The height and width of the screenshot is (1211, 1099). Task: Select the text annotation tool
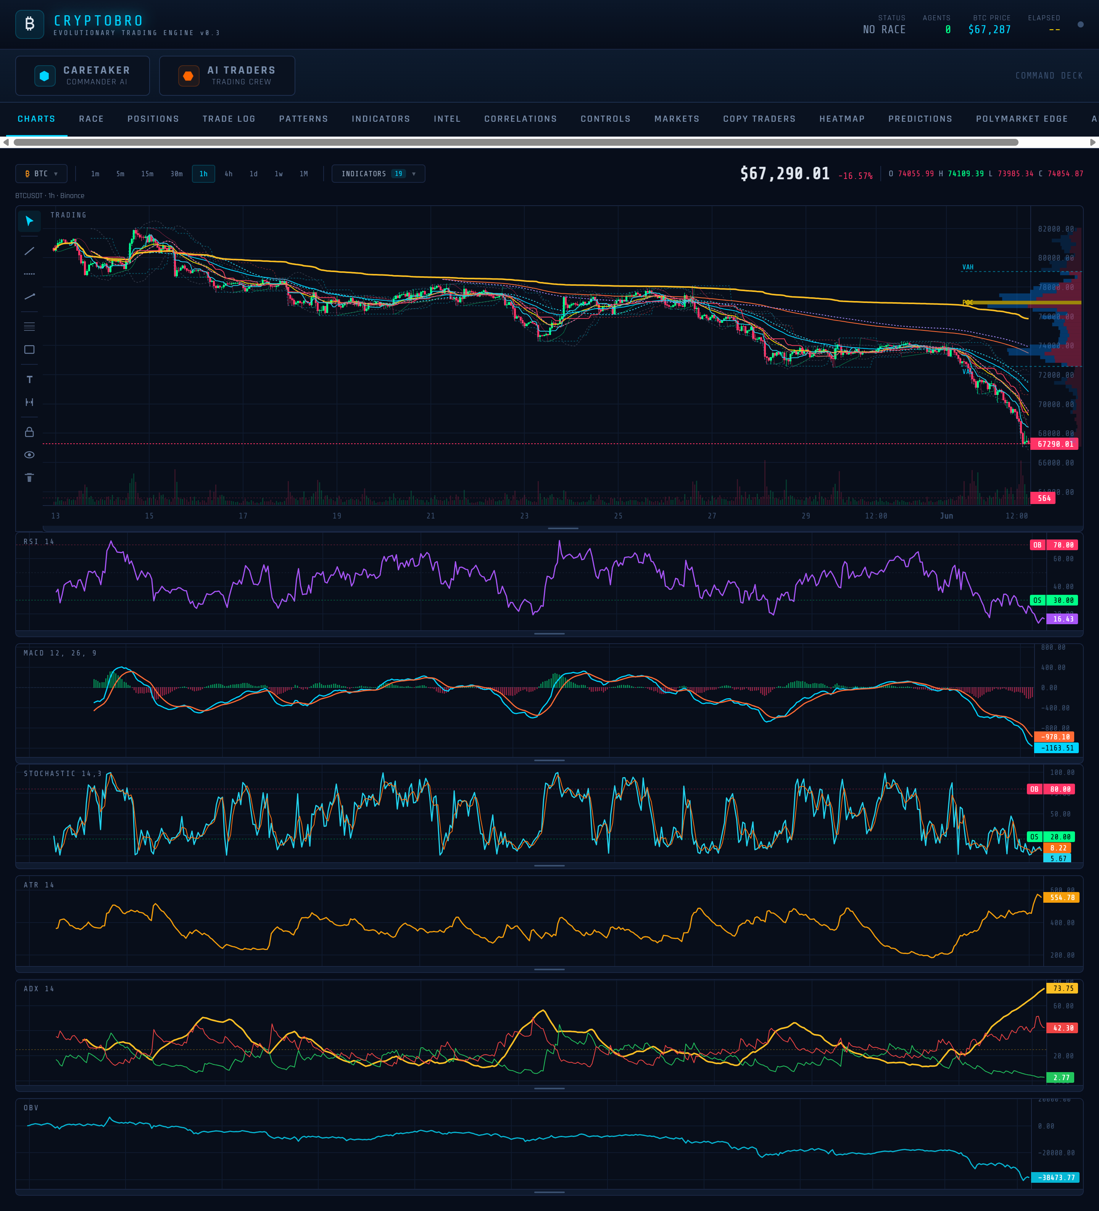point(29,380)
